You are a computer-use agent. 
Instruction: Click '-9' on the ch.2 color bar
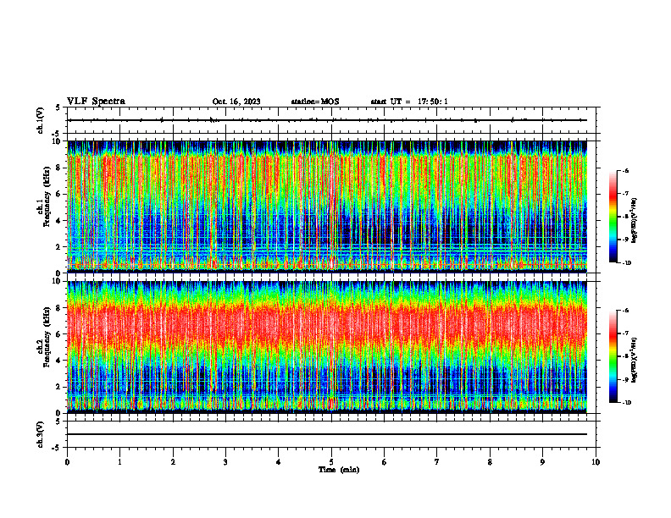(625, 380)
